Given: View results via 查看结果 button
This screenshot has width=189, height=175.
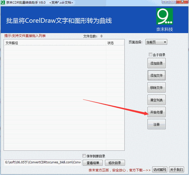Looking at the screenshot, I should 93,163.
